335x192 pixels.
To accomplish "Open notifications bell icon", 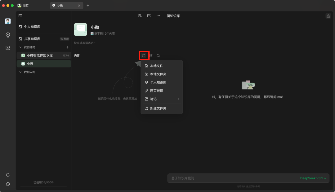I will pos(8,175).
